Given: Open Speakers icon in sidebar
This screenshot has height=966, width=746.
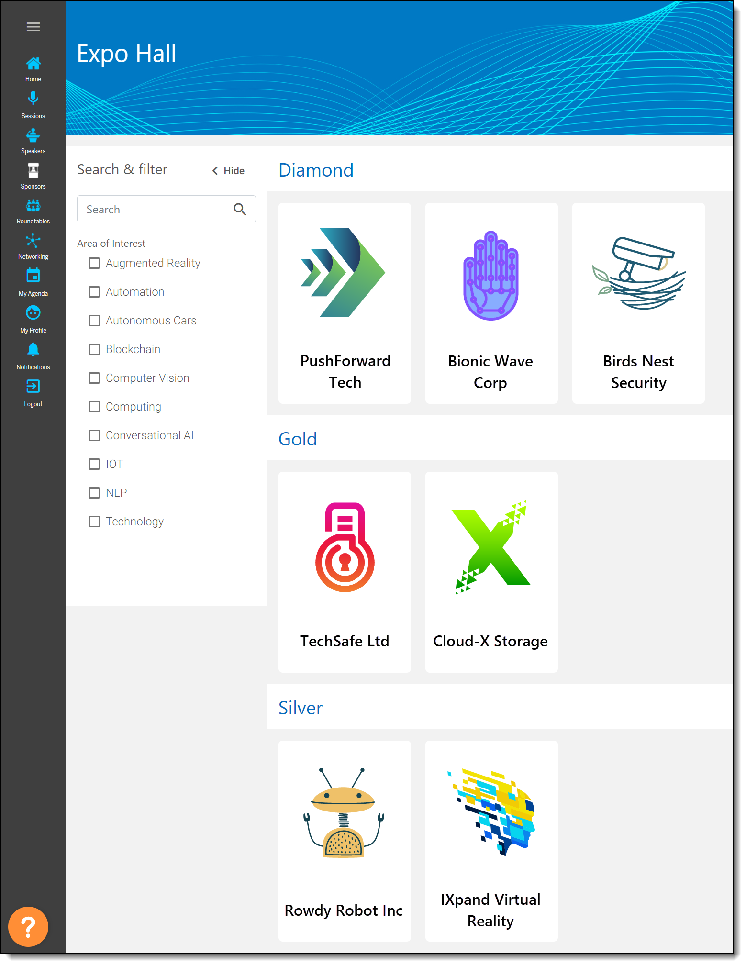Looking at the screenshot, I should pyautogui.click(x=33, y=135).
